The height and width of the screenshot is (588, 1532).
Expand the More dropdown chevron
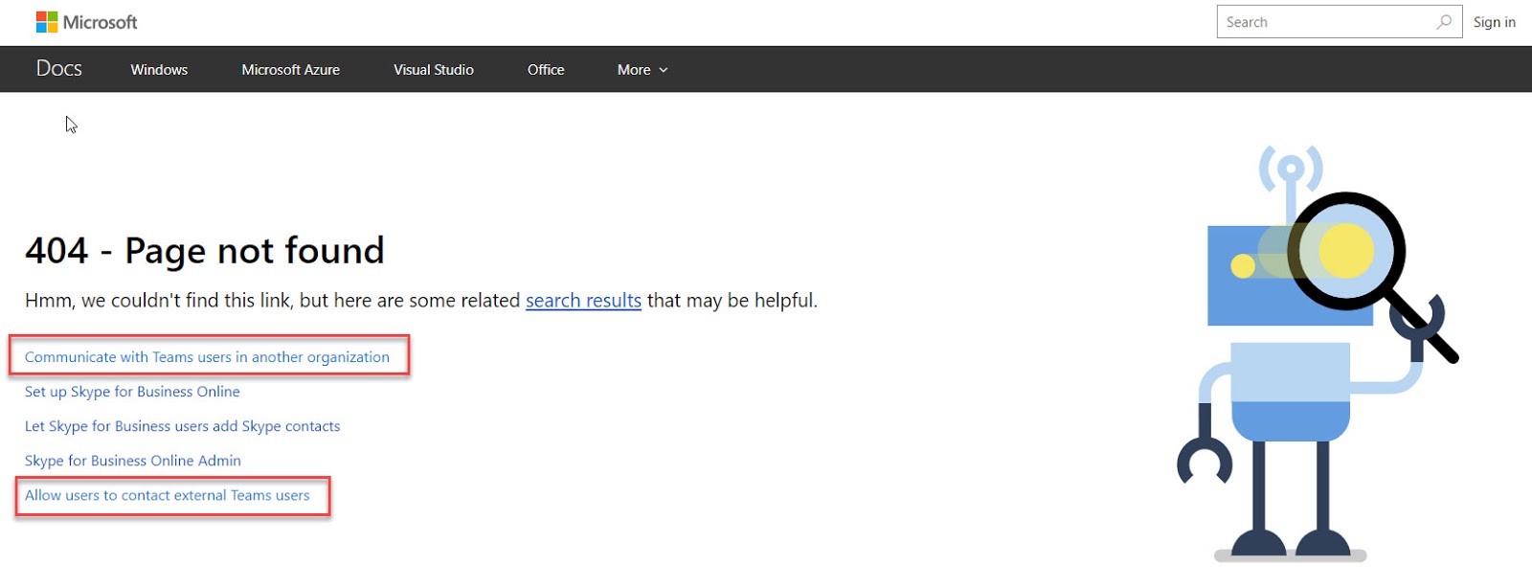click(664, 70)
